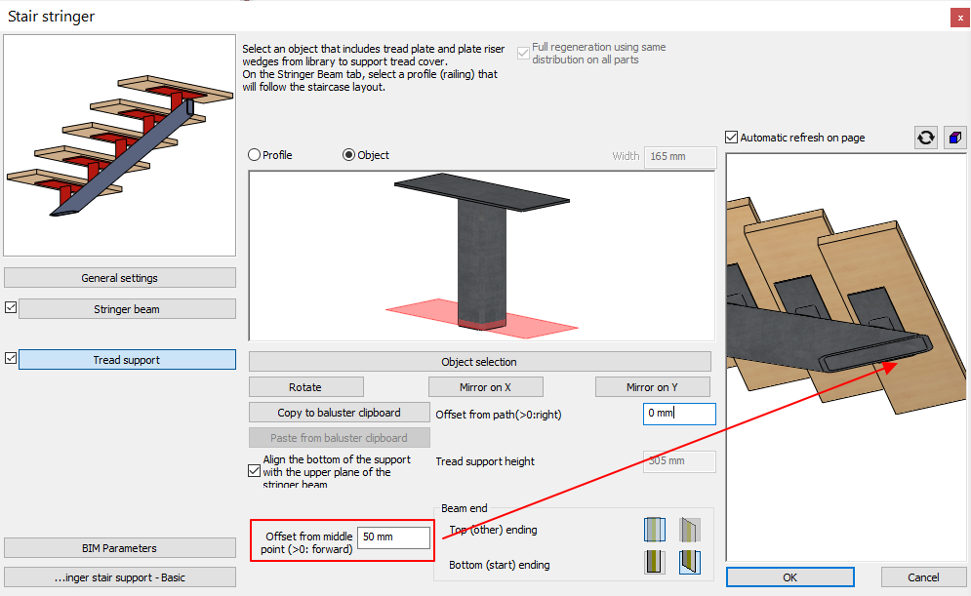This screenshot has height=596, width=971.
Task: Close the Stair stringer dialog
Action: click(x=958, y=17)
